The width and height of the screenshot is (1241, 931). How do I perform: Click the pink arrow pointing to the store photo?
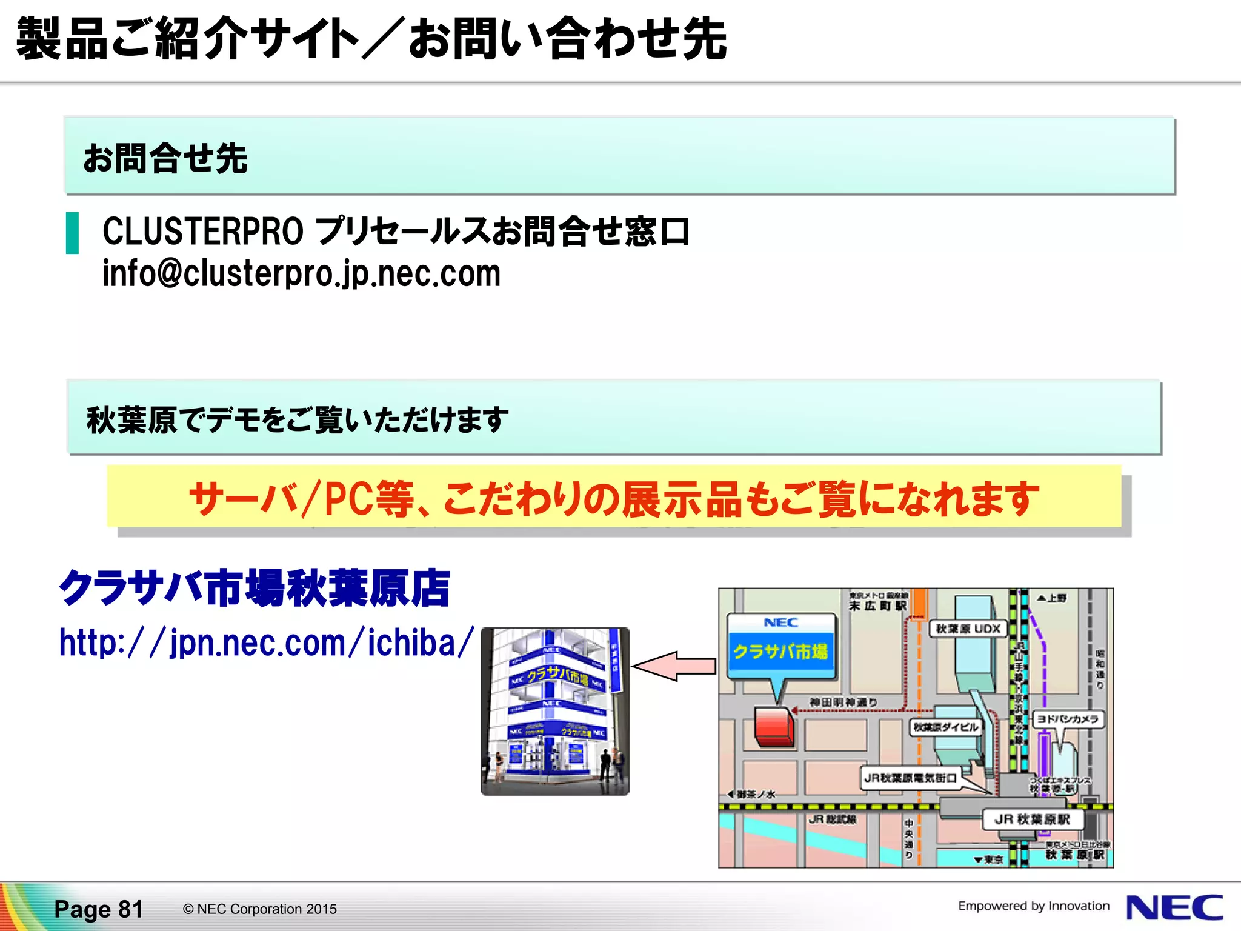pos(674,666)
